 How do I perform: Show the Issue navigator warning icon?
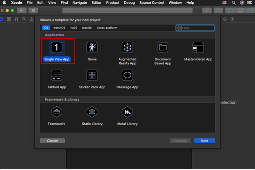tap(31, 19)
